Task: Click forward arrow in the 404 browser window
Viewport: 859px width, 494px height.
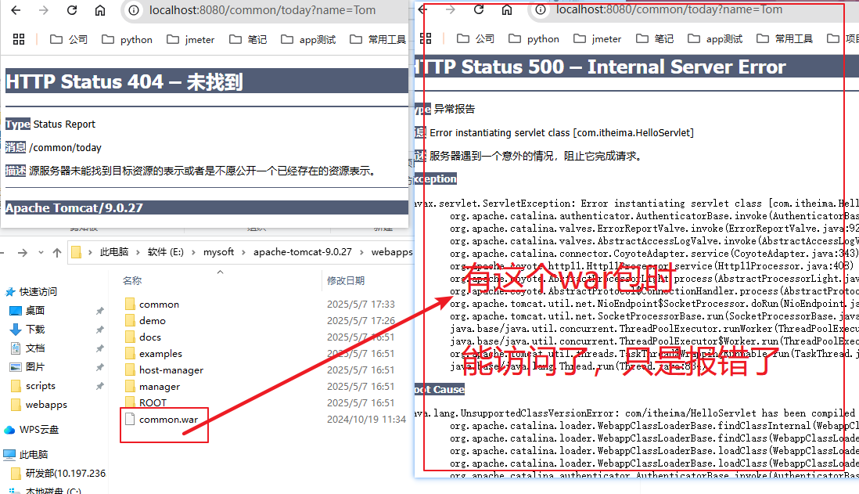Action: click(44, 10)
